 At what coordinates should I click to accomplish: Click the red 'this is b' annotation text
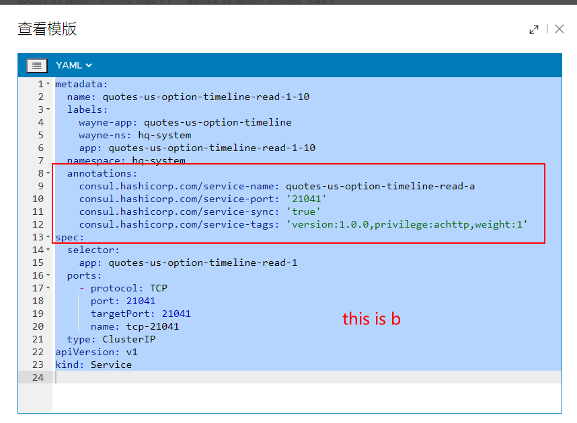[371, 319]
